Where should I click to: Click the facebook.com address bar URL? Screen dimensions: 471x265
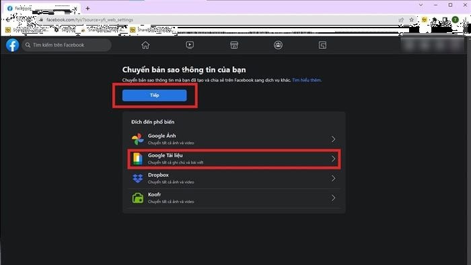(89, 20)
